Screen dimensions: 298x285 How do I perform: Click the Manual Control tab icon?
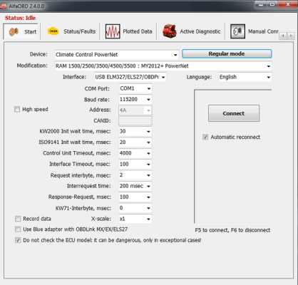pyautogui.click(x=237, y=31)
